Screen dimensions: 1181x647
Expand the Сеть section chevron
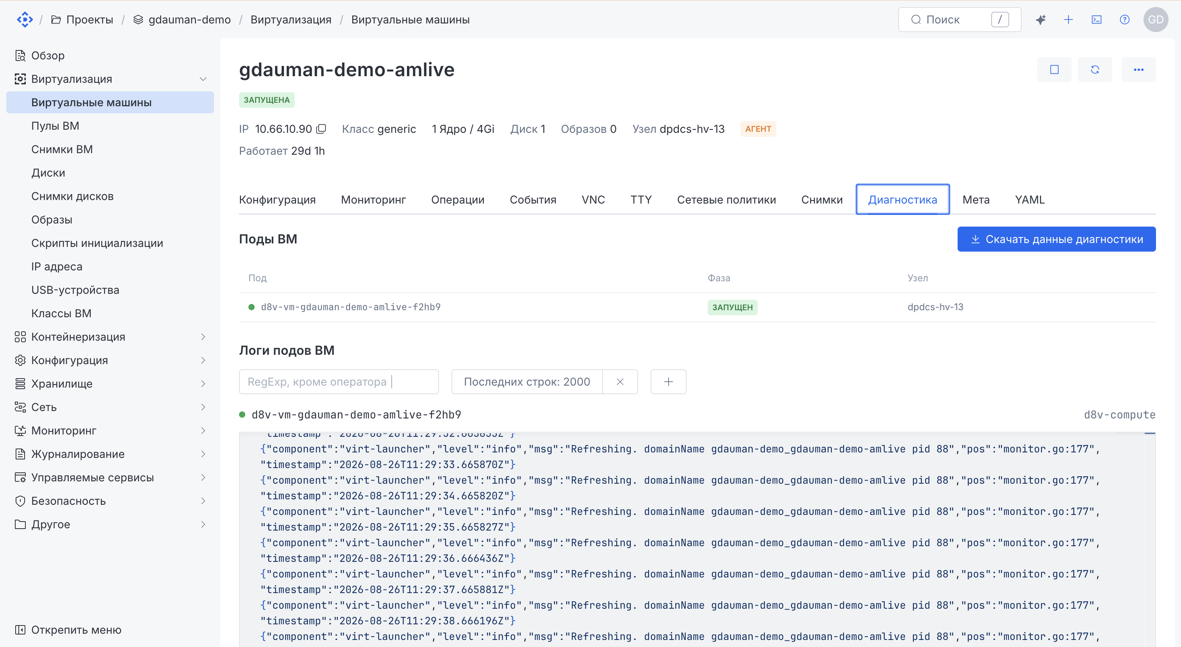[x=203, y=407]
